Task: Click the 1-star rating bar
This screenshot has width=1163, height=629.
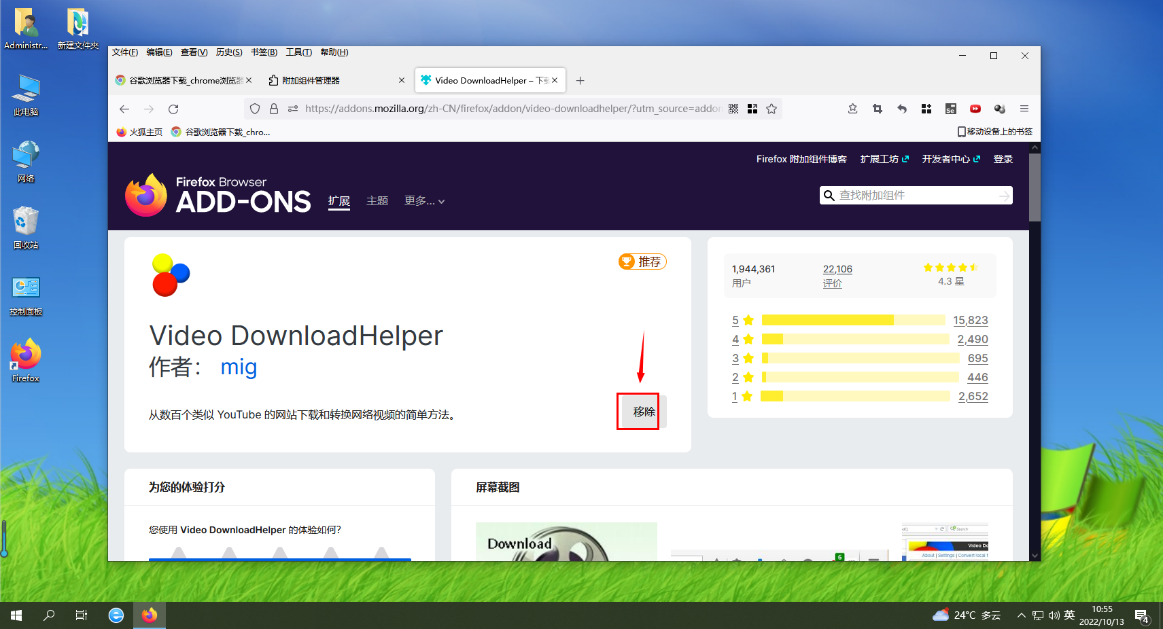Action: (855, 396)
